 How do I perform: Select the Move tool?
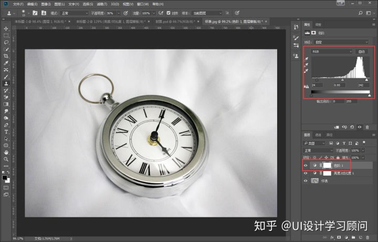[x=6, y=28]
